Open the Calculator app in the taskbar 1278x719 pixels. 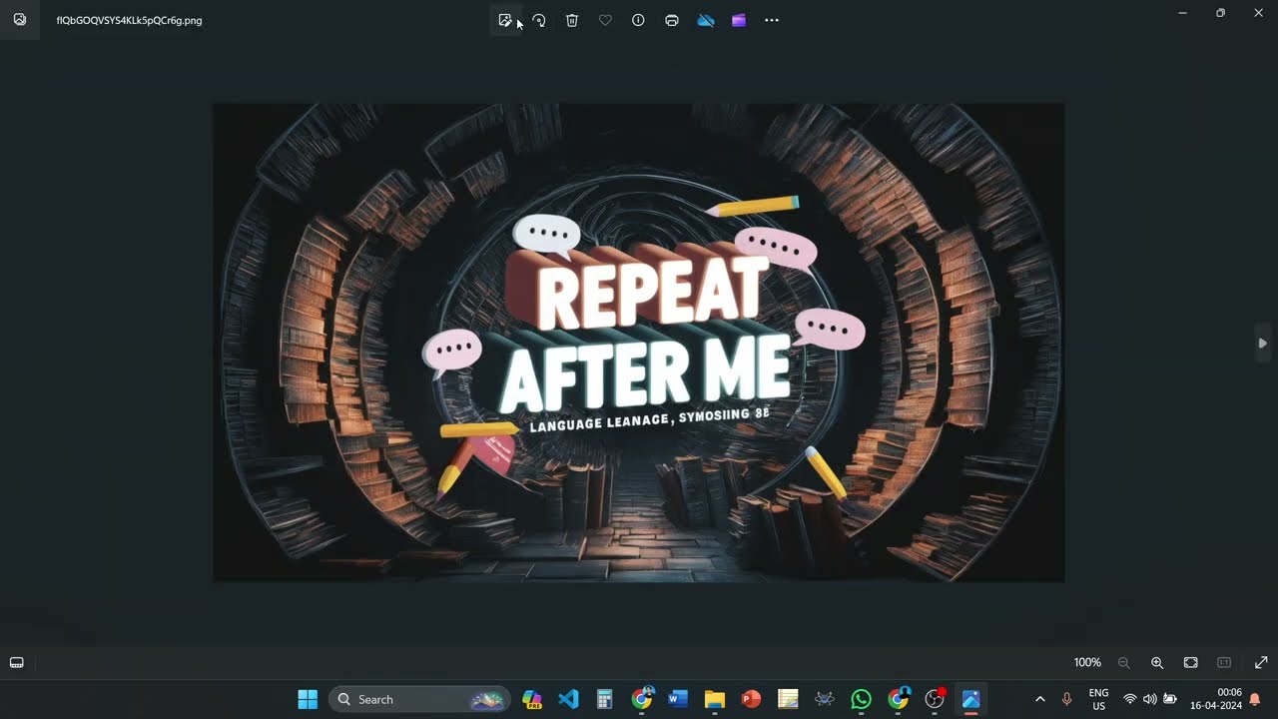tap(604, 699)
